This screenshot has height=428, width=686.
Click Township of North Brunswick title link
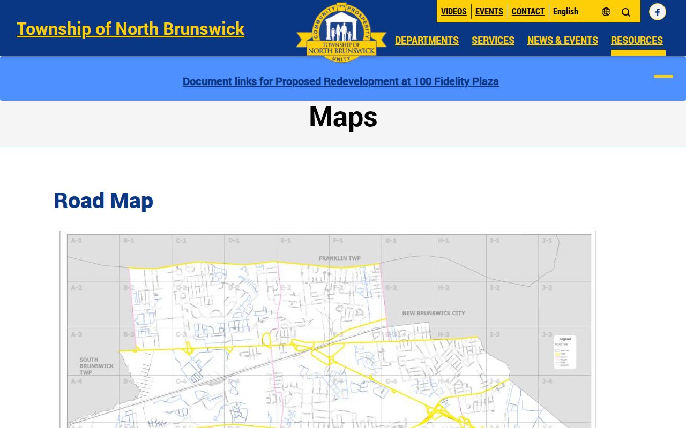tap(131, 28)
